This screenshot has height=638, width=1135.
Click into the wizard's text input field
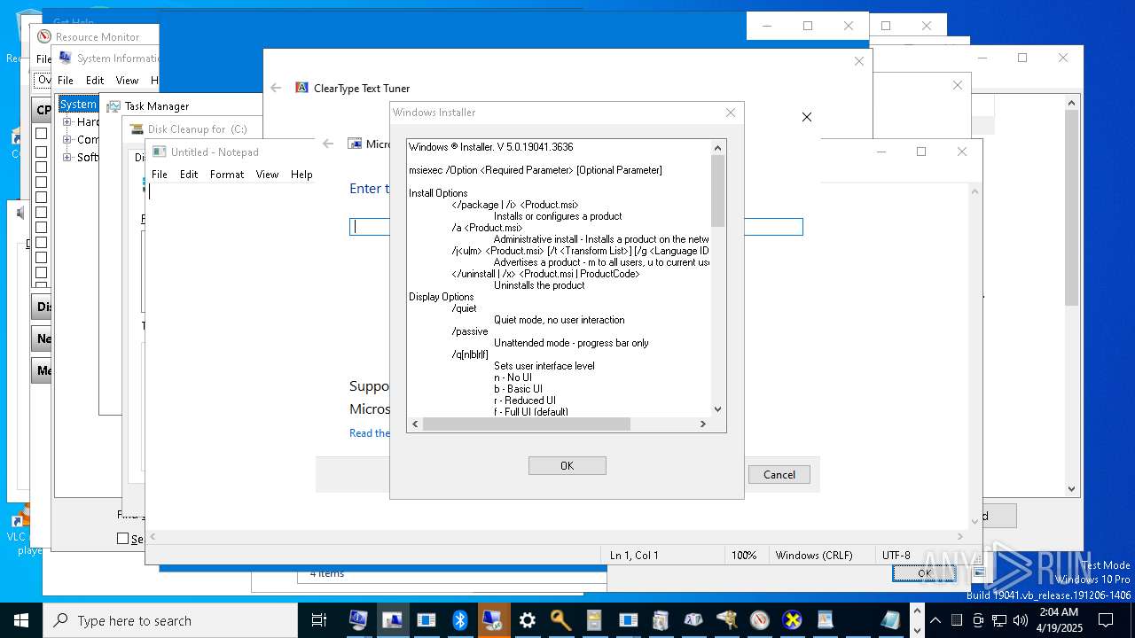click(576, 227)
